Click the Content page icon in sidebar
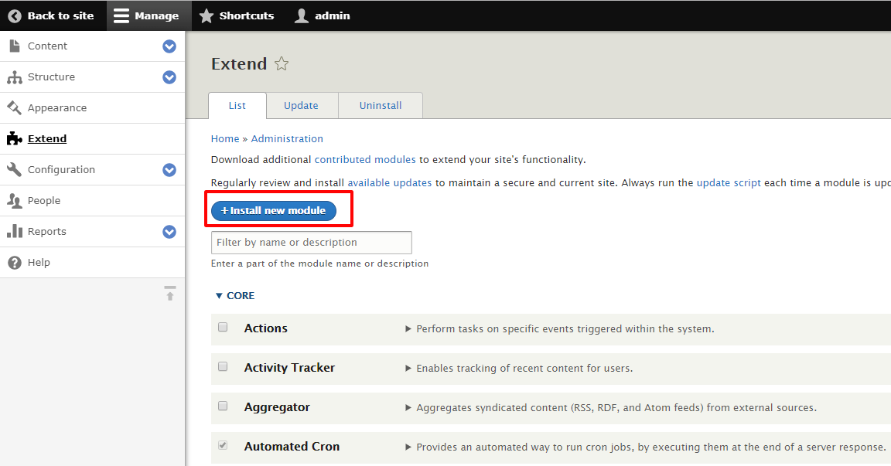This screenshot has height=466, width=891. click(x=15, y=46)
